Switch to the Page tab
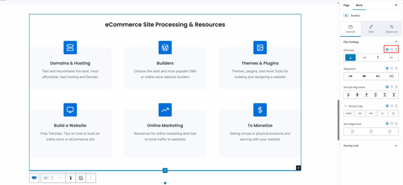This screenshot has height=185, width=403. (346, 5)
